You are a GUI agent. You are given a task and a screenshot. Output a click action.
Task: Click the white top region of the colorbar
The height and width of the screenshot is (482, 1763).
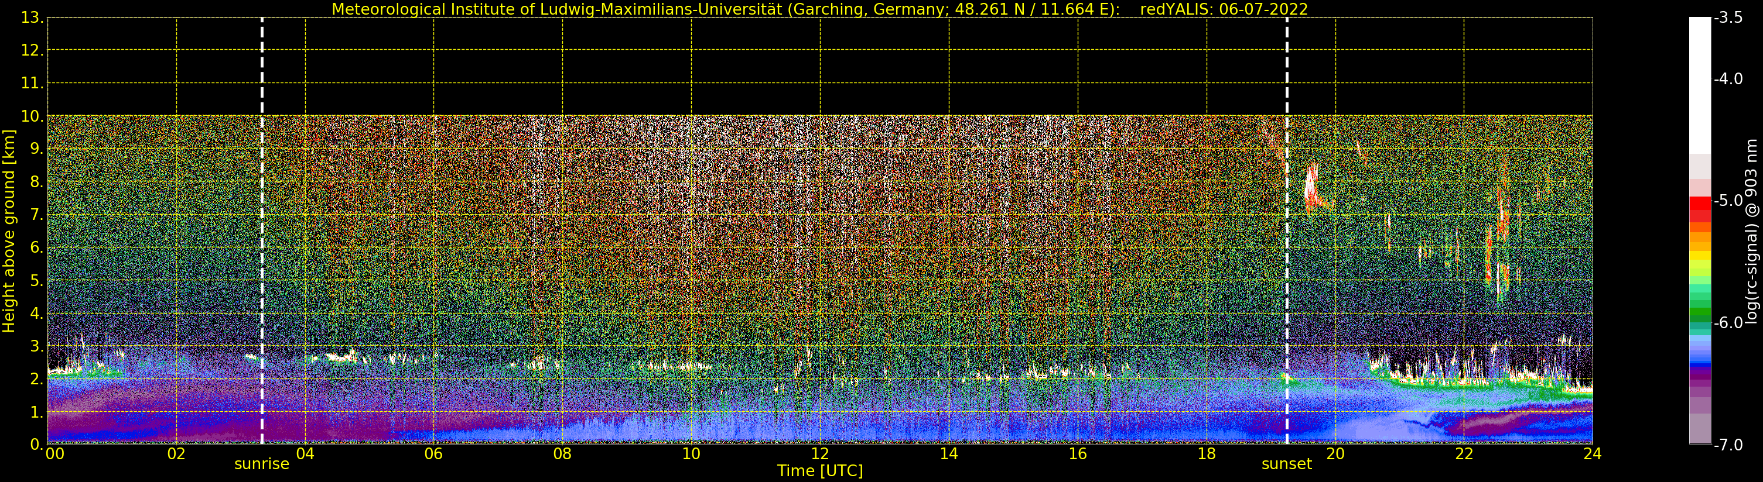pyautogui.click(x=1700, y=85)
